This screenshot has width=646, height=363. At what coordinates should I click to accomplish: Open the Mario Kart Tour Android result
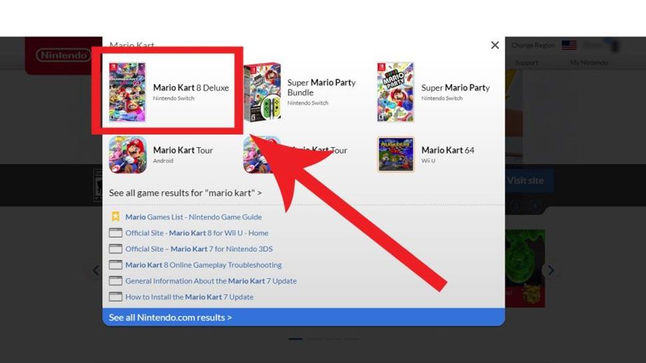click(x=161, y=155)
